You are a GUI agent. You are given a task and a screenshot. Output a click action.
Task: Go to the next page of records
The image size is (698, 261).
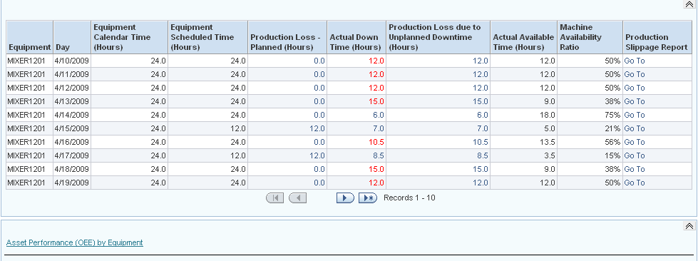coord(345,198)
